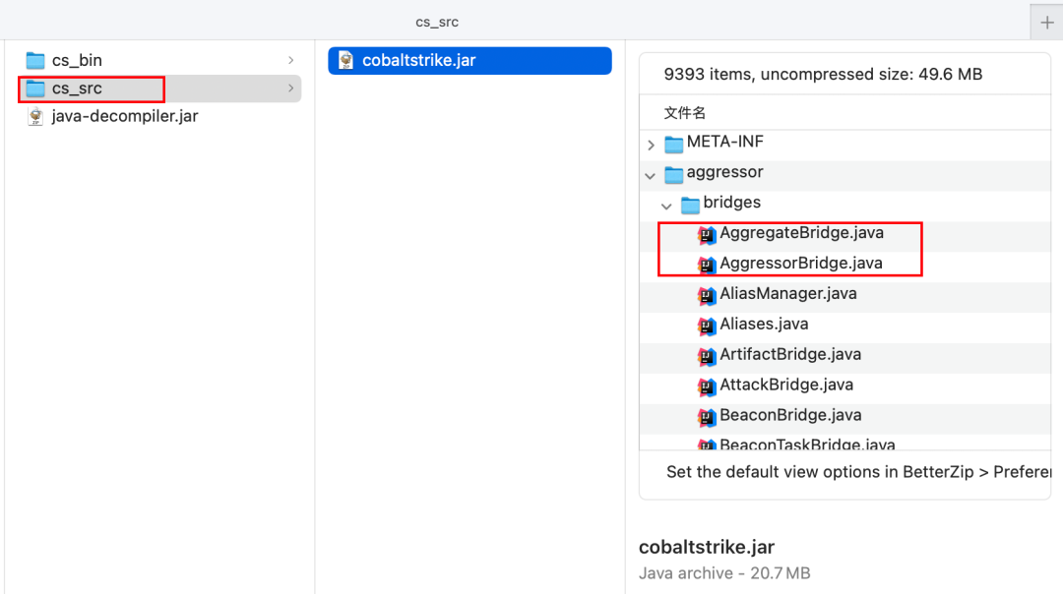Select the cs_bin folder name
Screen dimensions: 1063x594
(78, 60)
